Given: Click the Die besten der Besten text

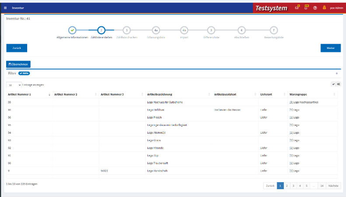Looking at the screenshot, I should (227, 110).
